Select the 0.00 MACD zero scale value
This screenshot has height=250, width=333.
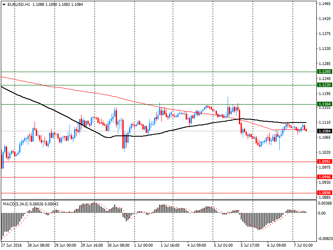point(322,213)
